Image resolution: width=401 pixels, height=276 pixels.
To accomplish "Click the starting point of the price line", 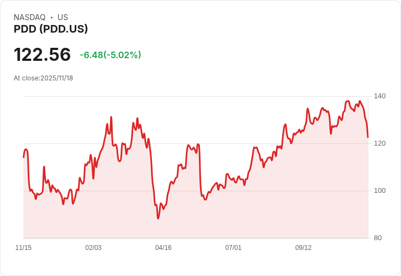I will pos(23,157).
